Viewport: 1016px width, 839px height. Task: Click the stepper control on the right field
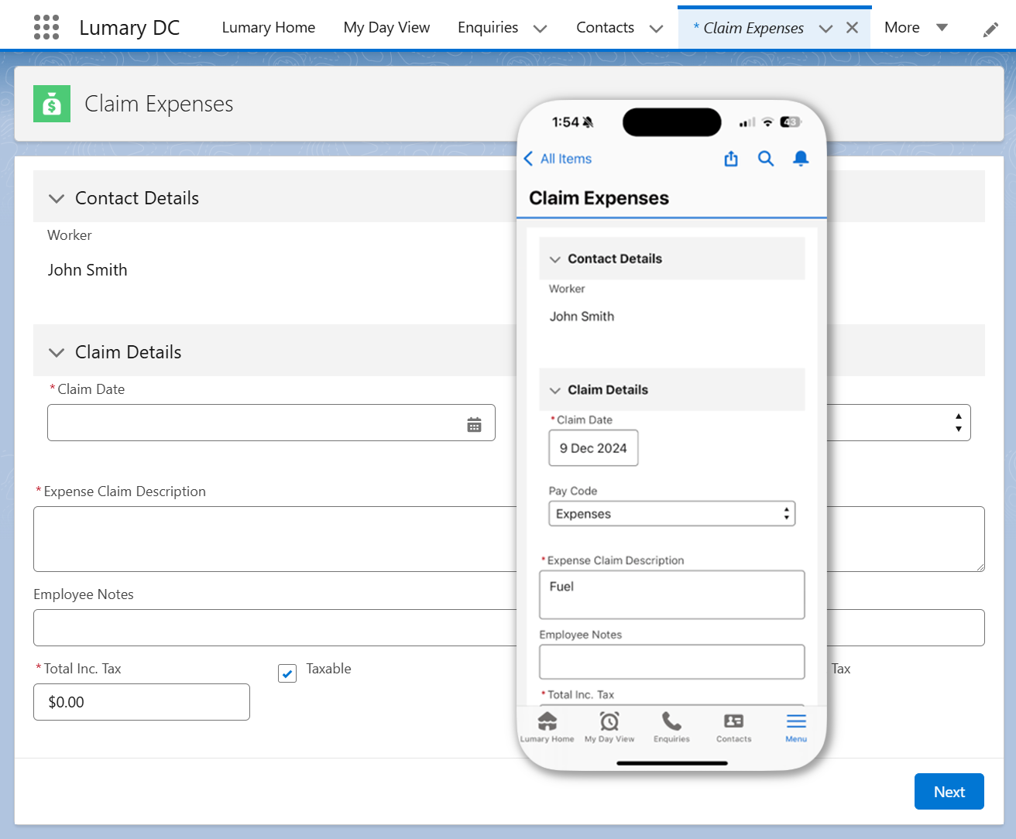[x=958, y=423]
